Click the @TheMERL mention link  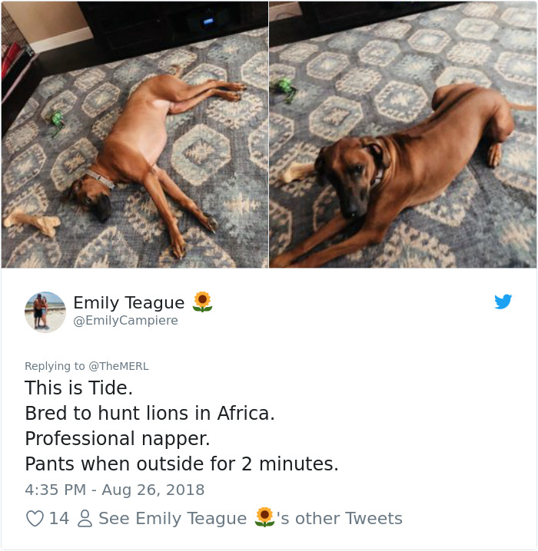pos(118,366)
